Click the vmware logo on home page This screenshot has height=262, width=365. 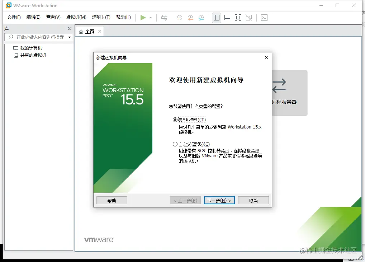pos(99,240)
